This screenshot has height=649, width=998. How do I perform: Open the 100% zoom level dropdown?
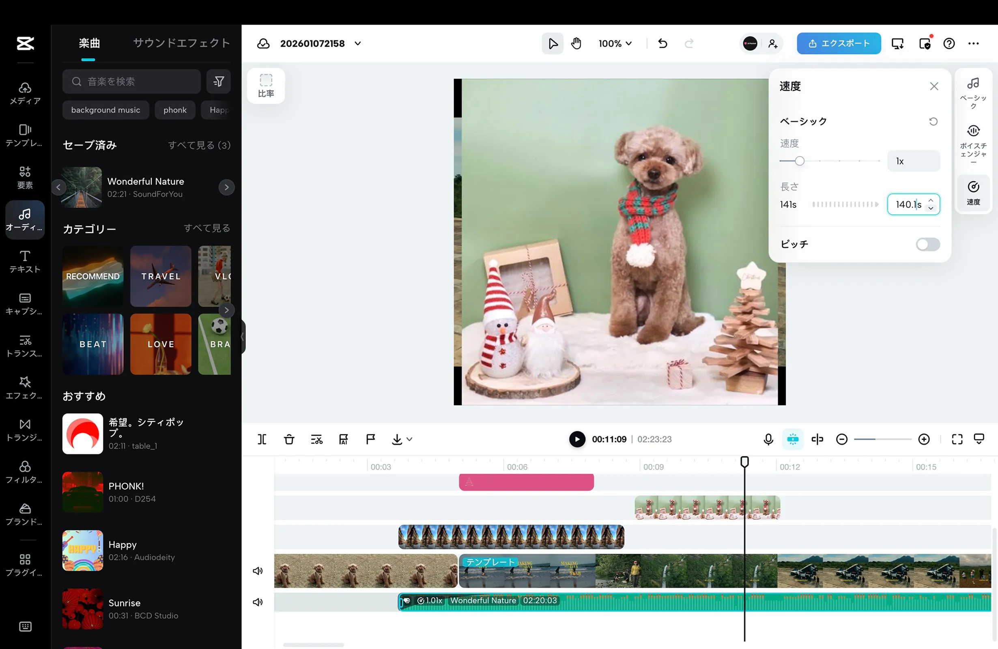(615, 43)
